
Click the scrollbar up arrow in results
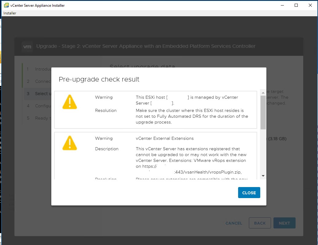(x=263, y=93)
